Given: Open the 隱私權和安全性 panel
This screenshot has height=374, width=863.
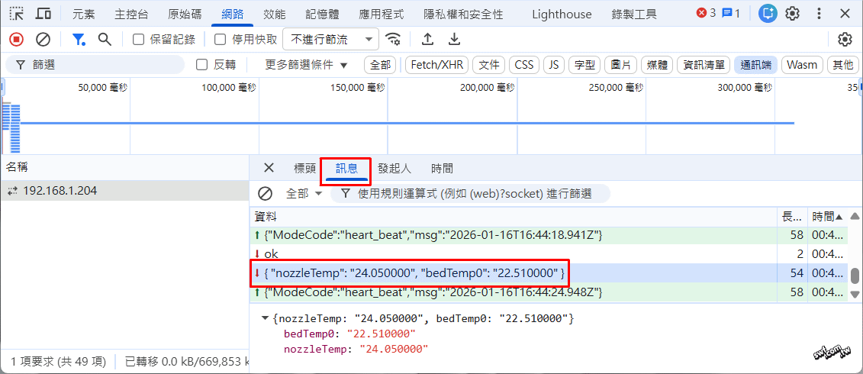Looking at the screenshot, I should (x=463, y=14).
